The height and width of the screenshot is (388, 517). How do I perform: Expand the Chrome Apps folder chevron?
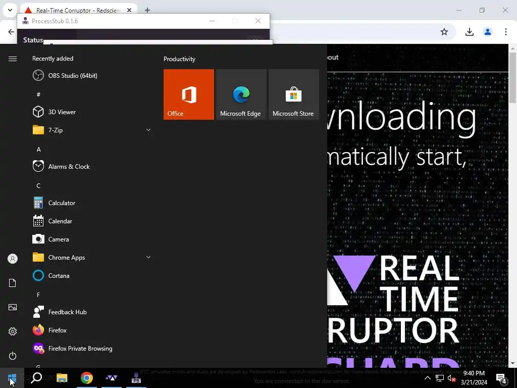(148, 257)
